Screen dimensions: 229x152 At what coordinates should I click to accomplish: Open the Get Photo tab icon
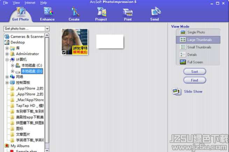tap(21, 12)
